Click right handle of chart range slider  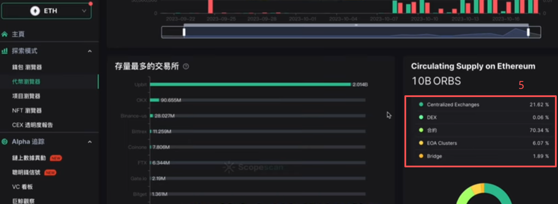(528, 32)
